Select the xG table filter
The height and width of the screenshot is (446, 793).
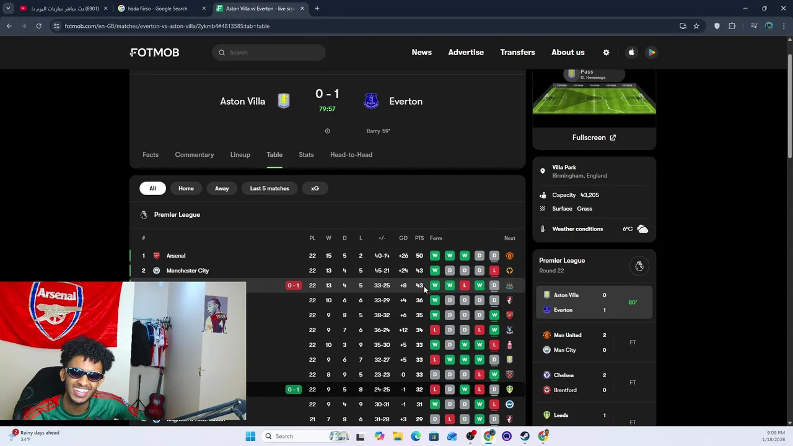[315, 188]
